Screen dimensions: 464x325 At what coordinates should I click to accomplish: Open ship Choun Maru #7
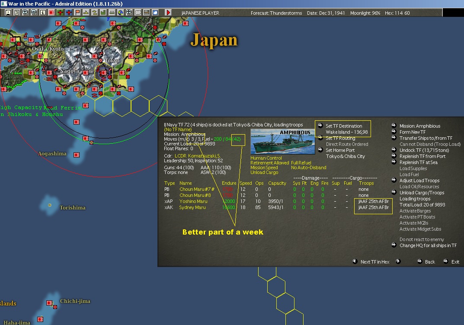197,189
